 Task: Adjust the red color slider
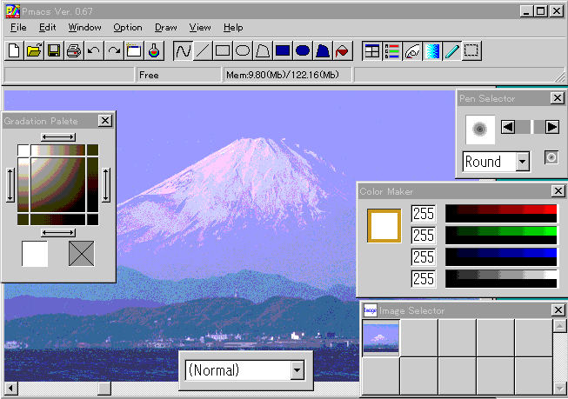coord(501,214)
